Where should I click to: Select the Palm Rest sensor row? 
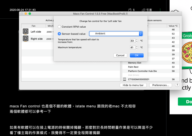(151, 67)
